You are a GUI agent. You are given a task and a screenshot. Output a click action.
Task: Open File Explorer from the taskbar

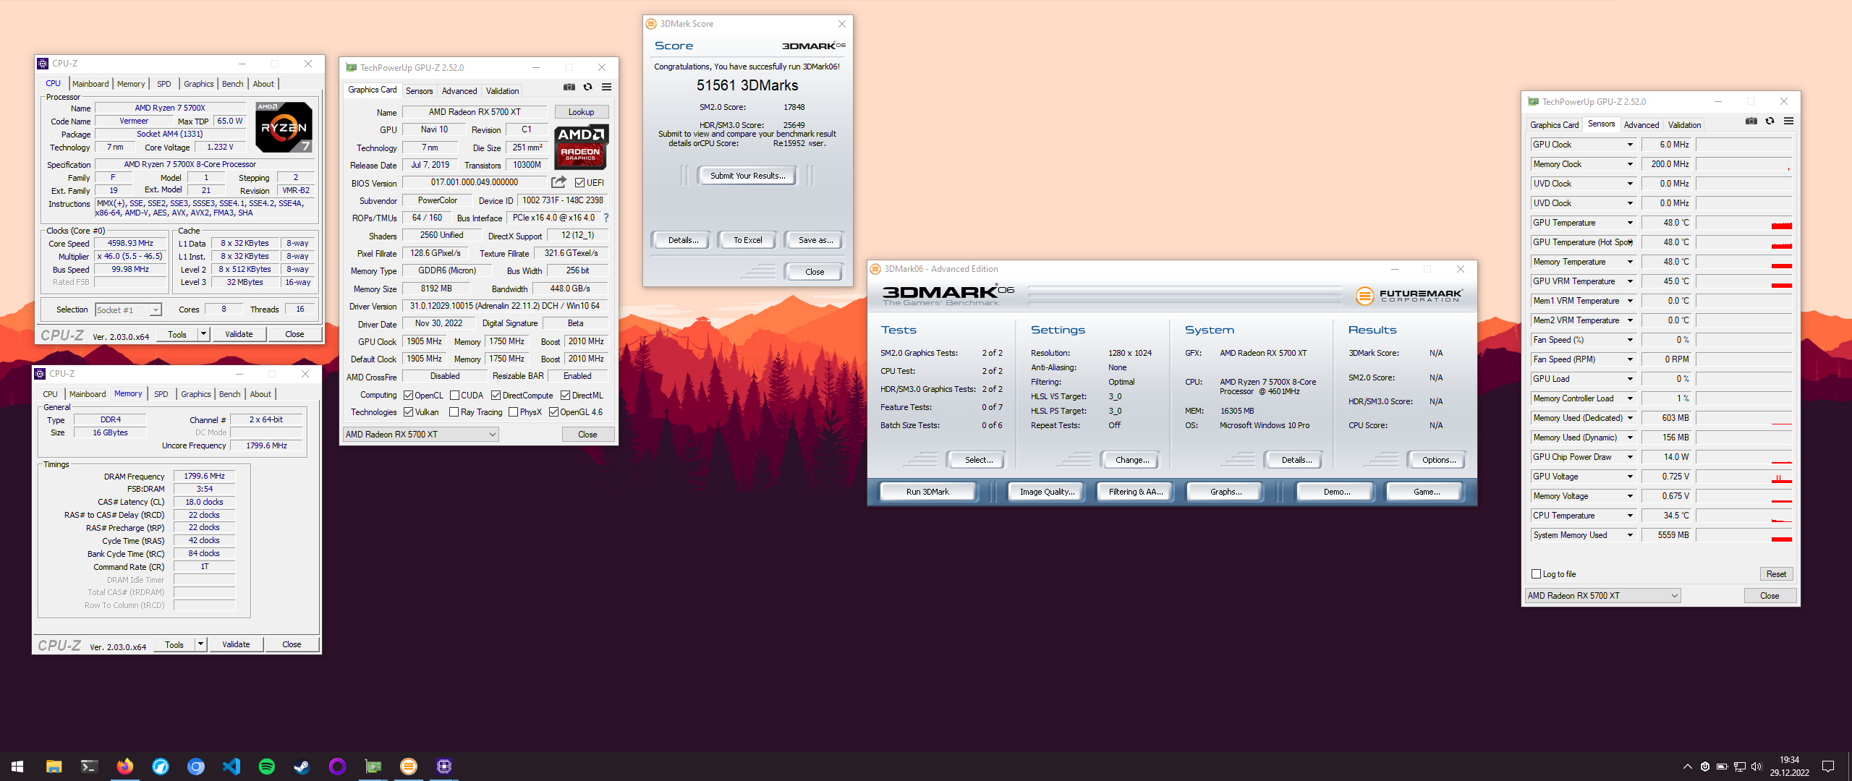(x=54, y=767)
